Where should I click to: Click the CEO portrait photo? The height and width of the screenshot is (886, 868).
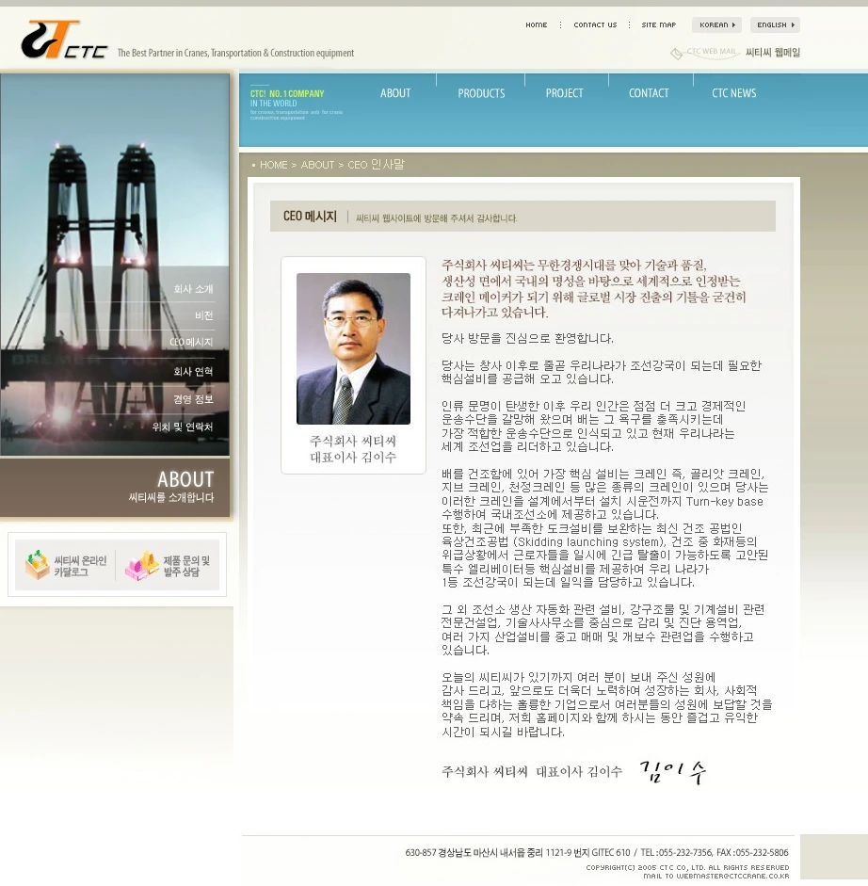click(353, 348)
